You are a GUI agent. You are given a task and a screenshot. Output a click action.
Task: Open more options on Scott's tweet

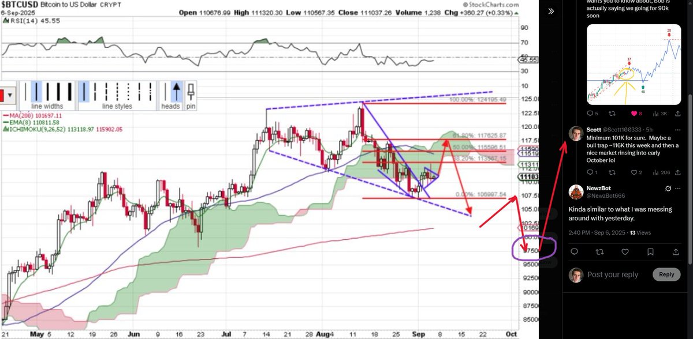tap(677, 130)
